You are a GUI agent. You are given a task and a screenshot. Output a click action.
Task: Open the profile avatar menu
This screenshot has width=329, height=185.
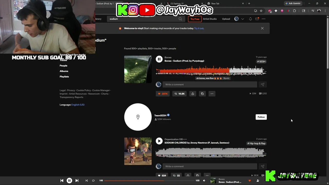[x=236, y=19]
